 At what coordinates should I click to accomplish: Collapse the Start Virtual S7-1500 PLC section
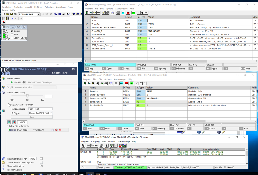point(9,105)
